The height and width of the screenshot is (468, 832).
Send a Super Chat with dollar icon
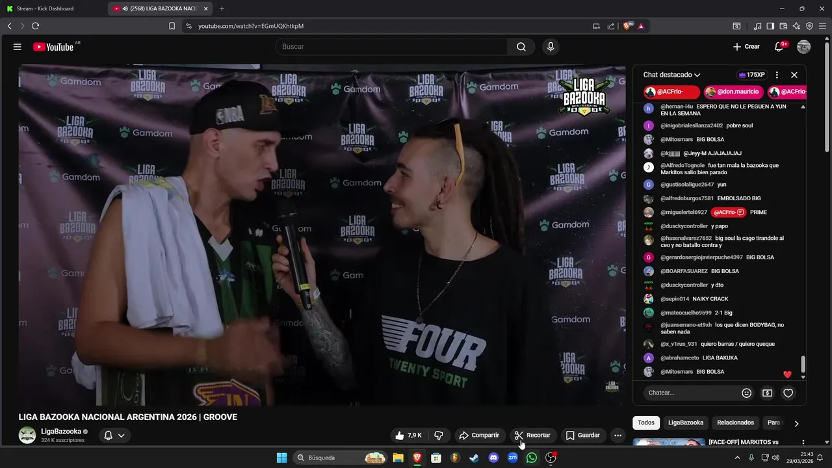[x=768, y=393]
